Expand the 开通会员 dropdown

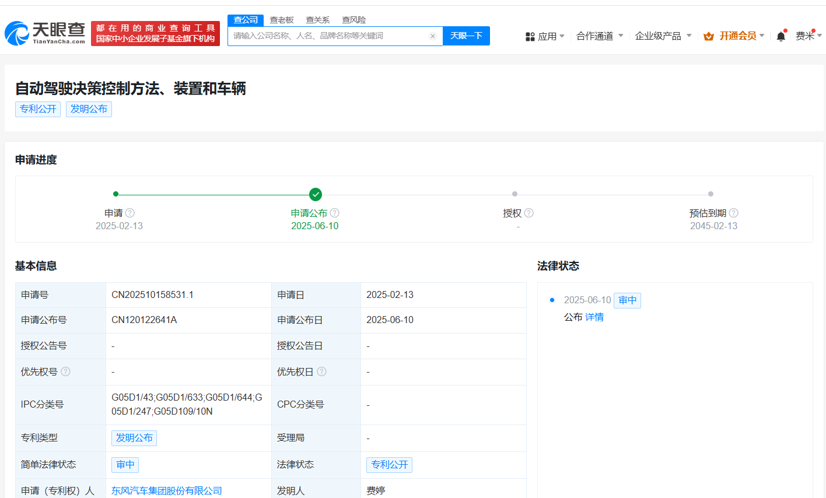point(762,36)
